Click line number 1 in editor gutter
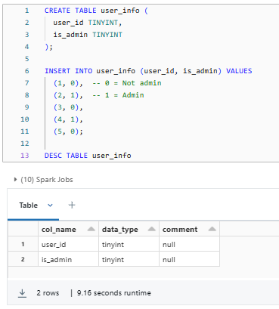This screenshot has height=309, width=279. pos(27,11)
